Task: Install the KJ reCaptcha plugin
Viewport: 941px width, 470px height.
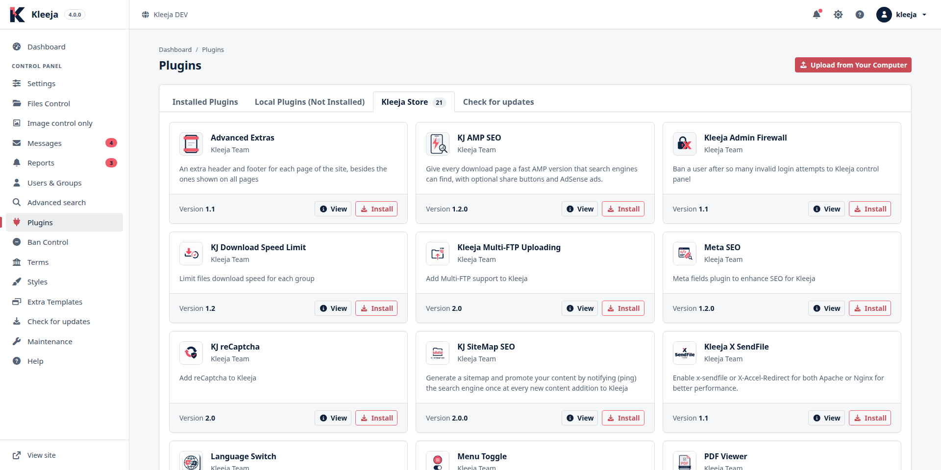Action: click(376, 418)
